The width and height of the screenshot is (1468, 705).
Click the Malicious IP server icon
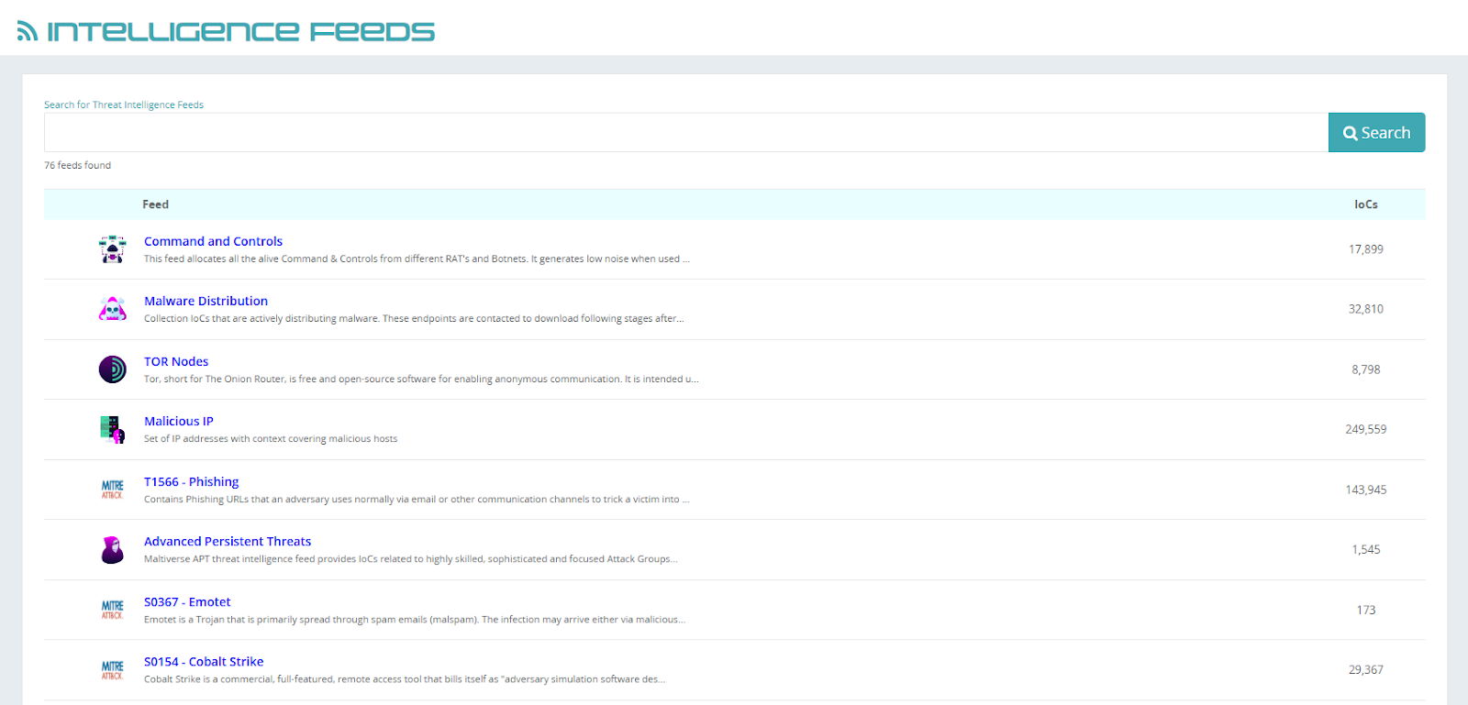click(112, 429)
